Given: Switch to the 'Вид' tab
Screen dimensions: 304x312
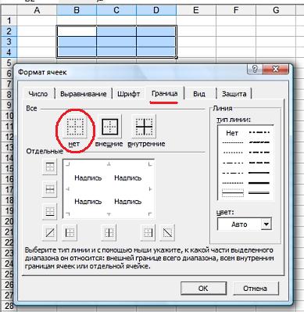Looking at the screenshot, I should point(199,94).
